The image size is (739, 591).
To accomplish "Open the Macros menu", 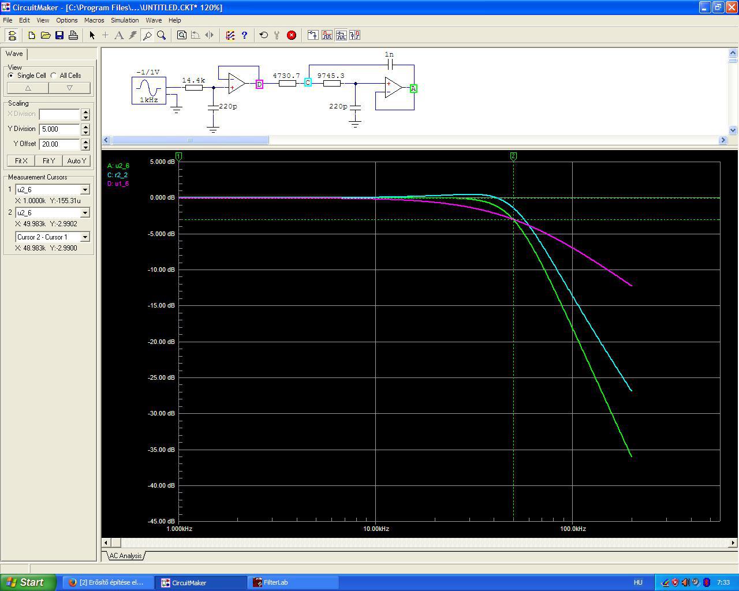I will click(x=94, y=20).
